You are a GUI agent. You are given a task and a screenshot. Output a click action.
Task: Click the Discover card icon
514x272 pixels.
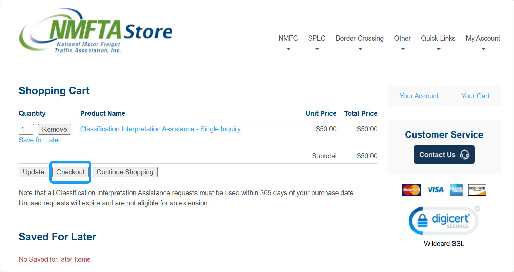pyautogui.click(x=477, y=190)
